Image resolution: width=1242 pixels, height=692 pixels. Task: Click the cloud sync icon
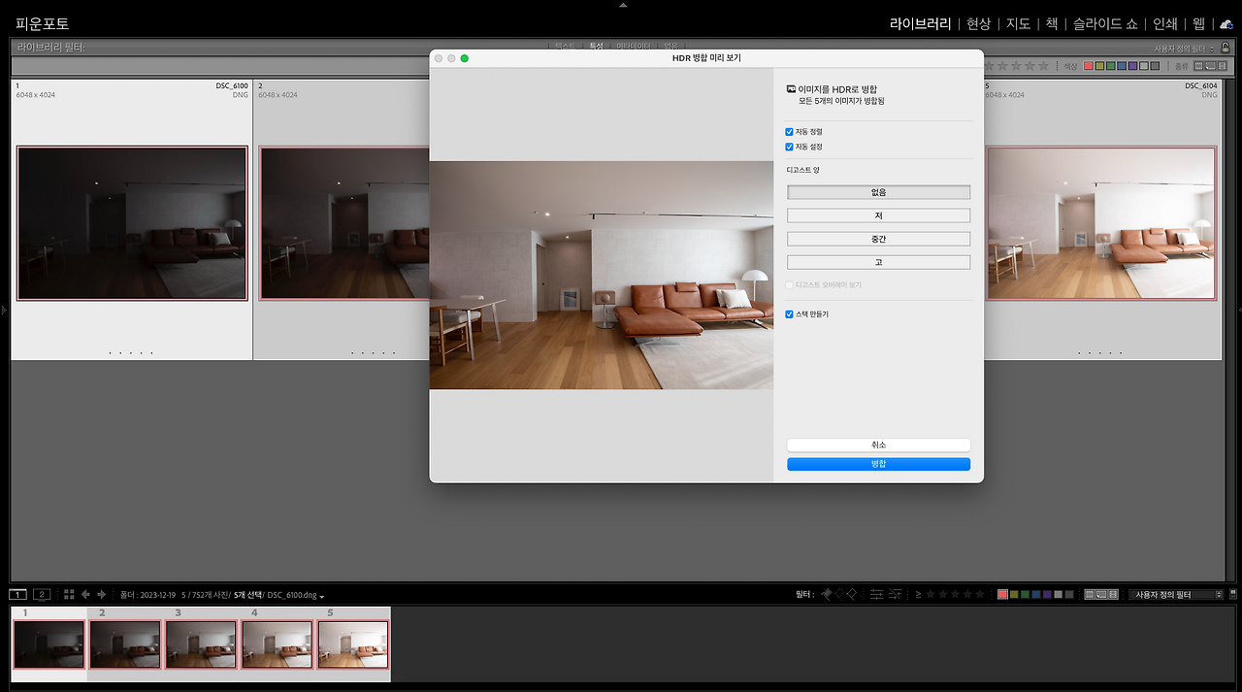[1227, 24]
